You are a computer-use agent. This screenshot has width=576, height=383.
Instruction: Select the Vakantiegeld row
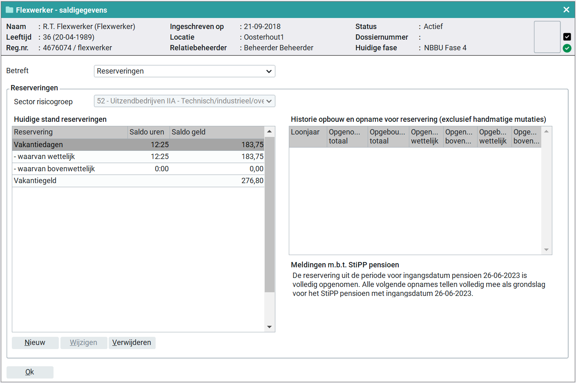coord(138,181)
